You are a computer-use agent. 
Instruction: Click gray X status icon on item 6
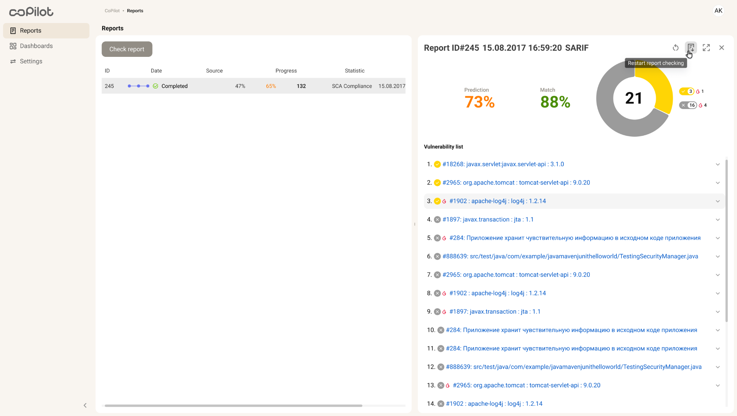(437, 257)
